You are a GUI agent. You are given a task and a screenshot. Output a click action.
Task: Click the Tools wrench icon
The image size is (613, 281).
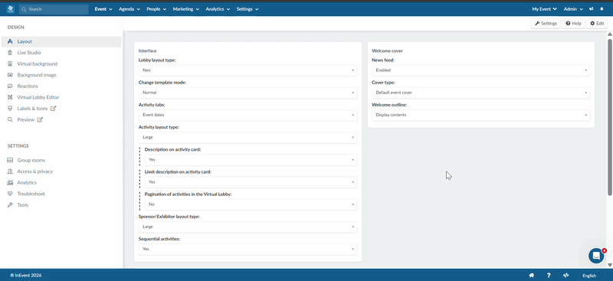click(x=10, y=204)
